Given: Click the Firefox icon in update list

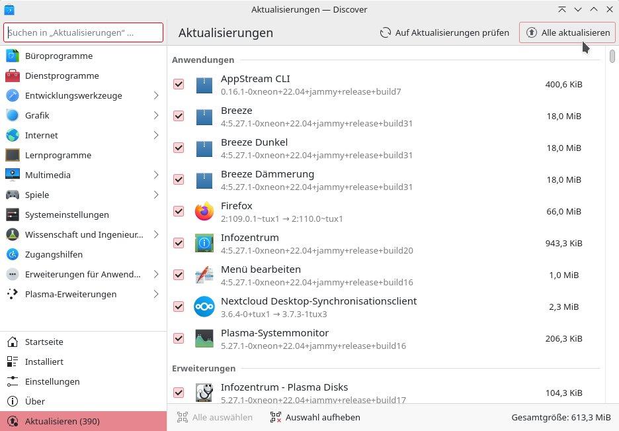Looking at the screenshot, I should [x=204, y=212].
